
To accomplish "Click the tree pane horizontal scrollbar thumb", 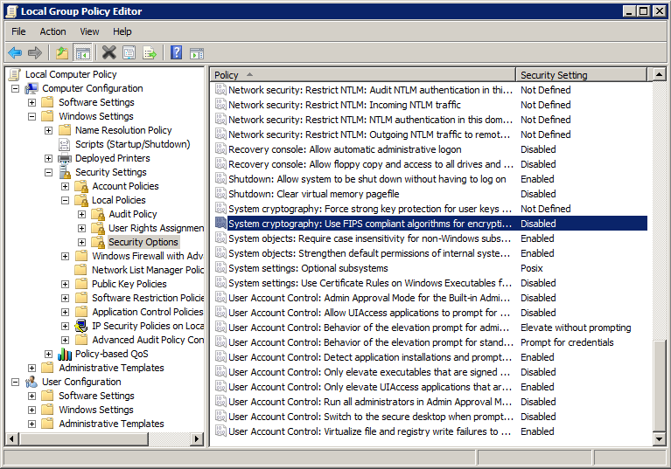I will [83, 438].
